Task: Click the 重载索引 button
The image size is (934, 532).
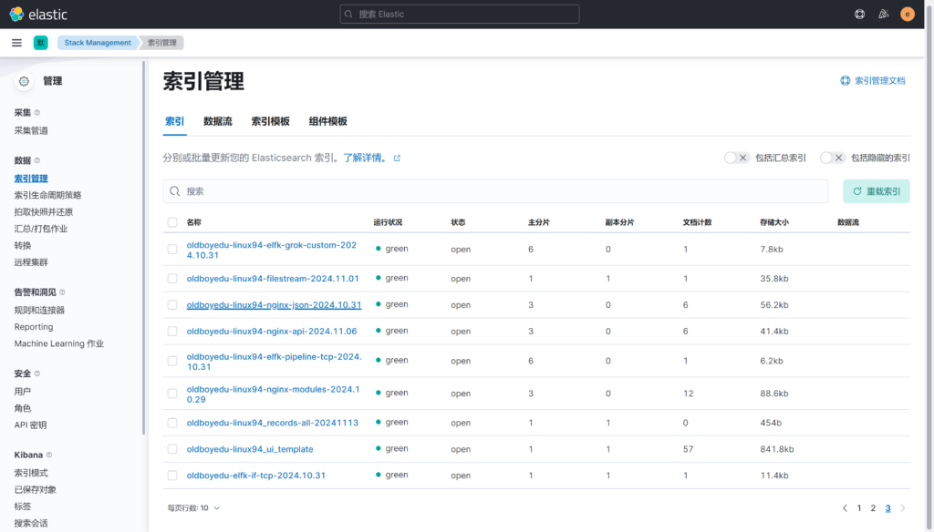Action: click(877, 191)
